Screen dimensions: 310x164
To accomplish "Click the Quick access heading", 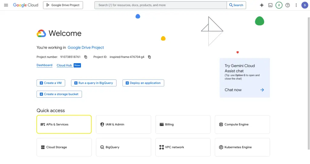I will coord(51,111).
